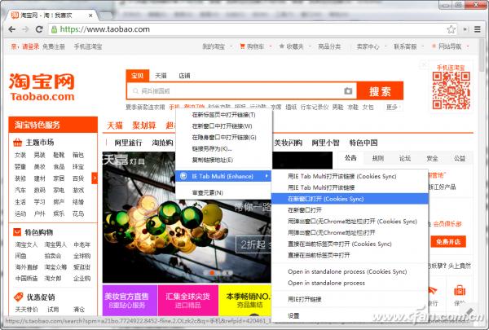This screenshot has height=330, width=489.
Task: Open the Chrome hamburger menu
Action: pyautogui.click(x=477, y=29)
